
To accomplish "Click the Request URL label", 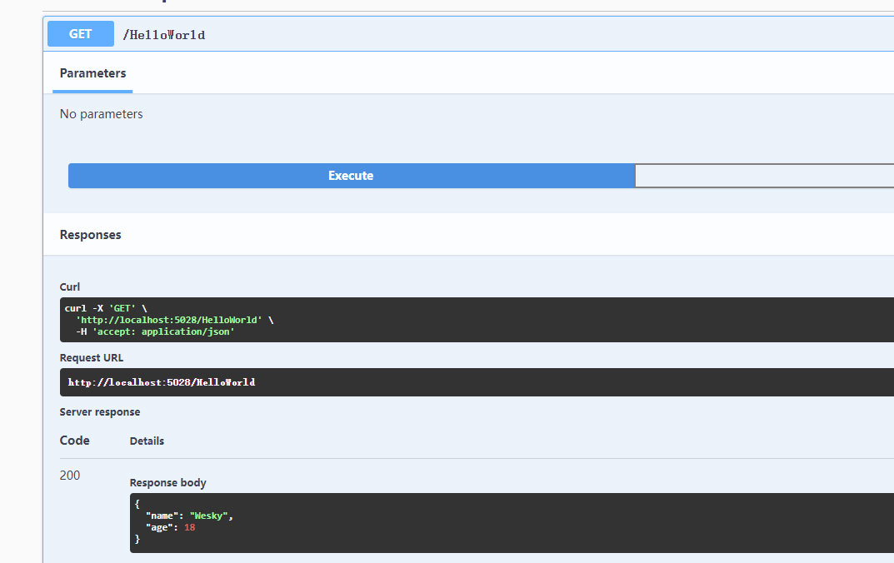I will tap(92, 358).
